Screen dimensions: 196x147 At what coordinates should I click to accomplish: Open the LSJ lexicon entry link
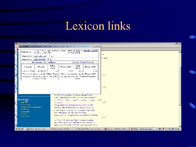[x=78, y=51]
